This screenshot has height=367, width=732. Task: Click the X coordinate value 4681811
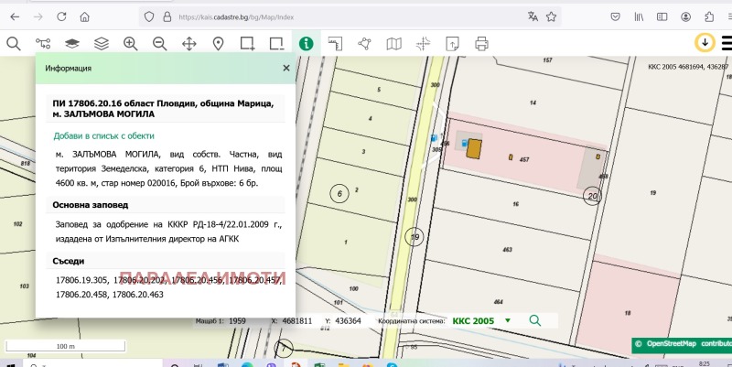pyautogui.click(x=296, y=321)
